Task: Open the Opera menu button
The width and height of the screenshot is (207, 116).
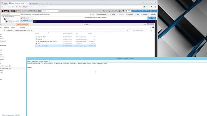Action: point(4,3)
